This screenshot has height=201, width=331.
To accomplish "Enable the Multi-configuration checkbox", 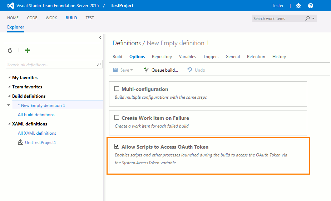I will pyautogui.click(x=117, y=89).
